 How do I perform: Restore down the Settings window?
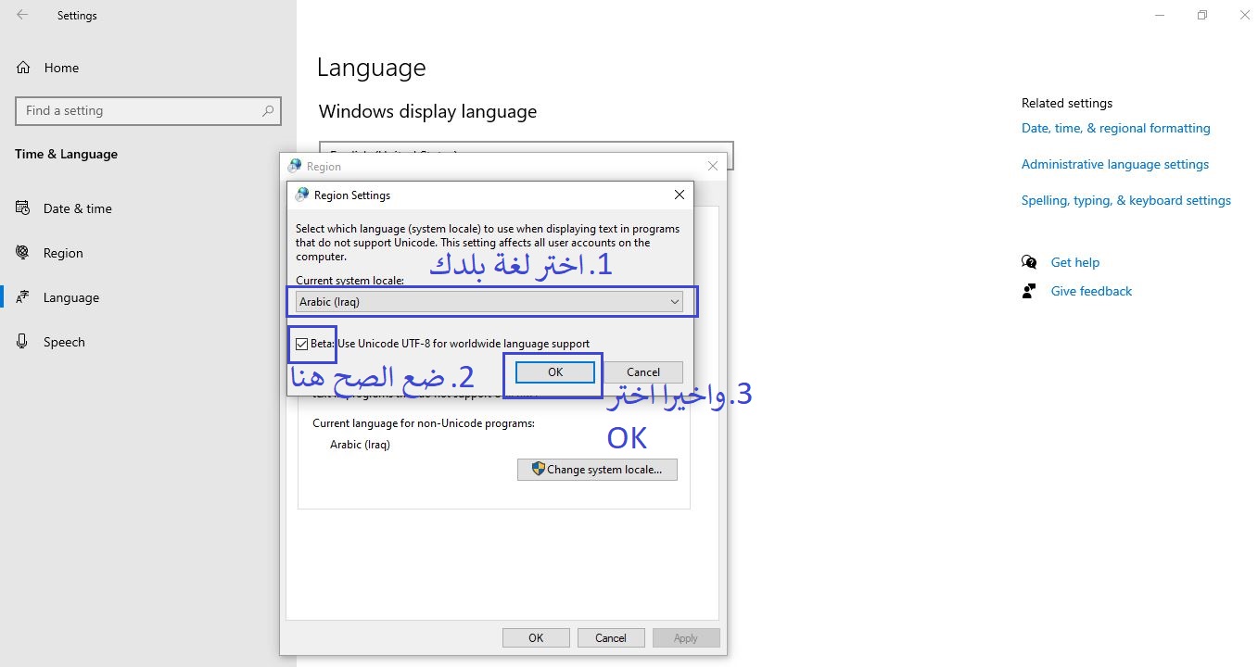click(x=1202, y=15)
